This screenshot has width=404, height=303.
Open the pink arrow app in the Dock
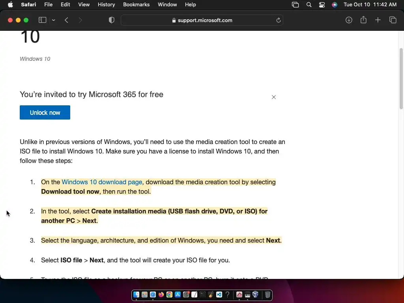coord(239,294)
